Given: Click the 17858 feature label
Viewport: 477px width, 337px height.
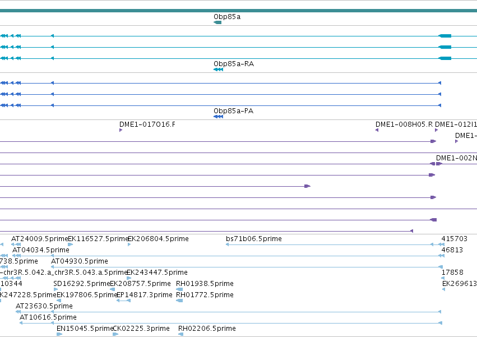Looking at the screenshot, I should coord(452,273).
